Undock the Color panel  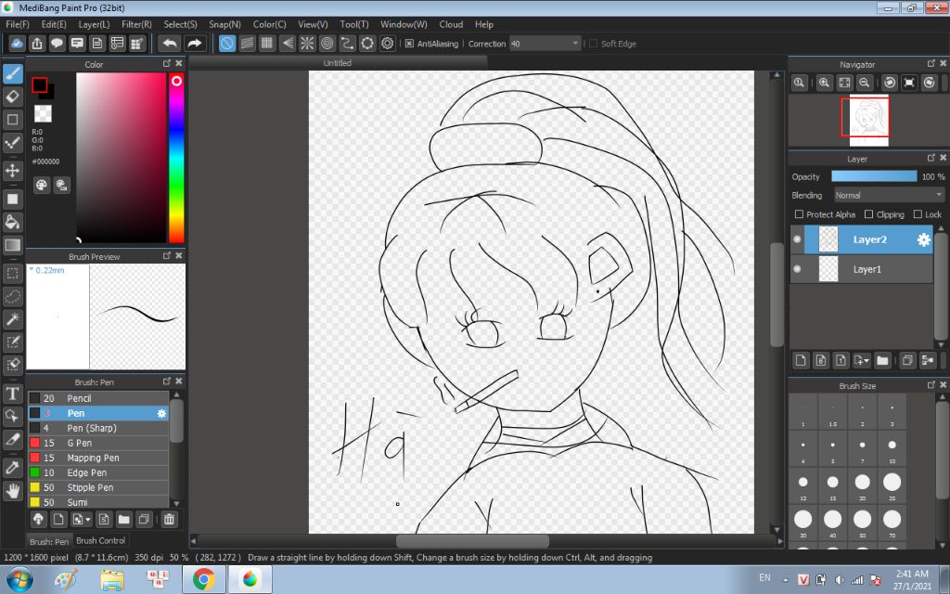[x=167, y=64]
